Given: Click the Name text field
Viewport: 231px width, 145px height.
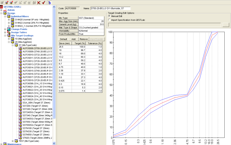Looking at the screenshot, I should click(x=110, y=9).
